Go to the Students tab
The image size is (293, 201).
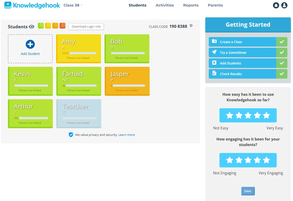click(x=137, y=5)
